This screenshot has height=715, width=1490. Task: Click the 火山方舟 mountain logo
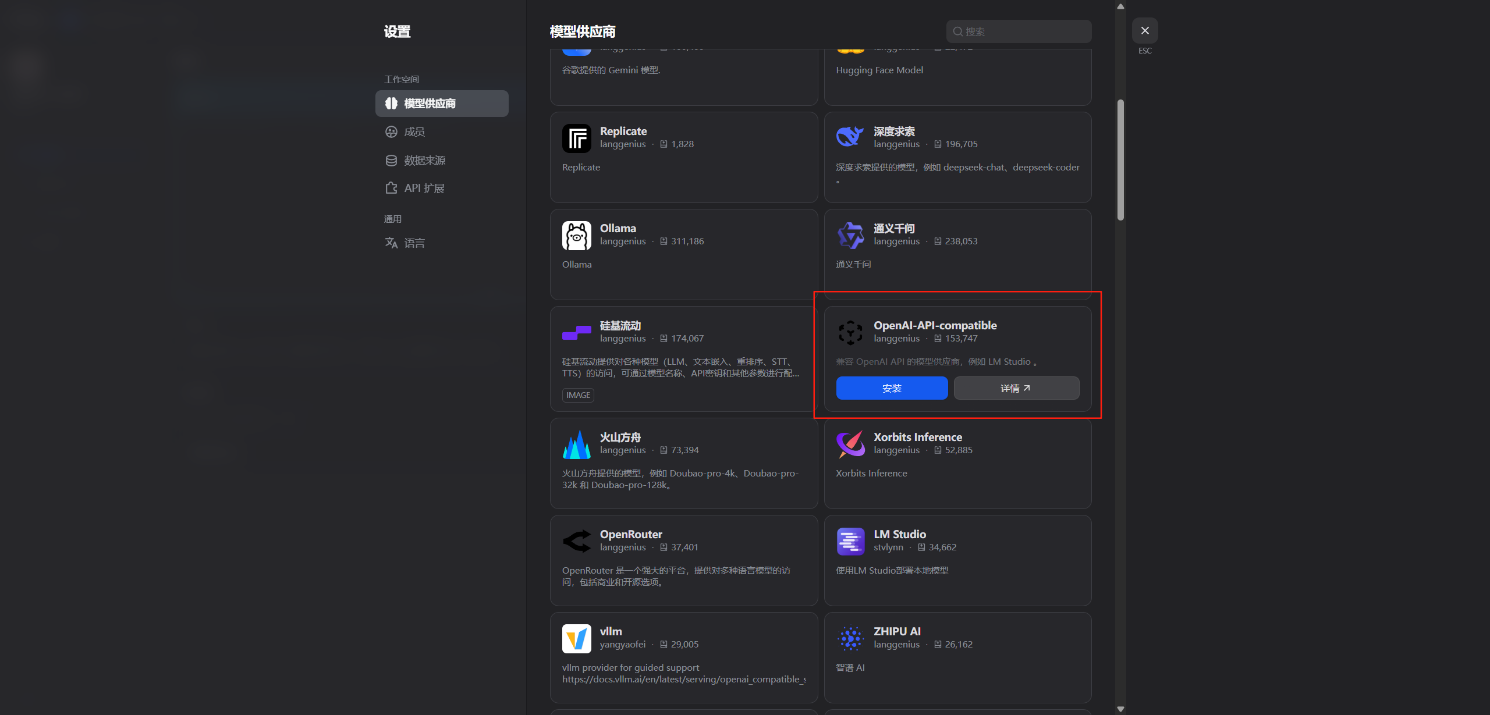(x=577, y=444)
